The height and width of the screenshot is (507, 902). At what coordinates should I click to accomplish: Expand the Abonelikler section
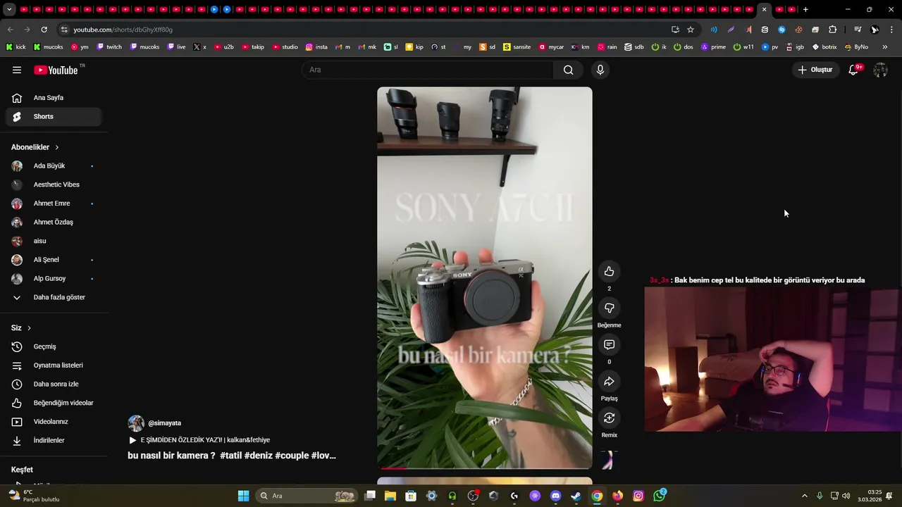35,147
